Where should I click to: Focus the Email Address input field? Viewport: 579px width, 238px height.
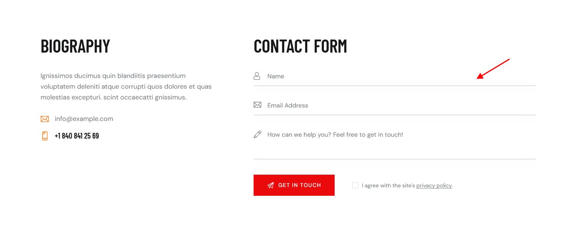coord(395,105)
